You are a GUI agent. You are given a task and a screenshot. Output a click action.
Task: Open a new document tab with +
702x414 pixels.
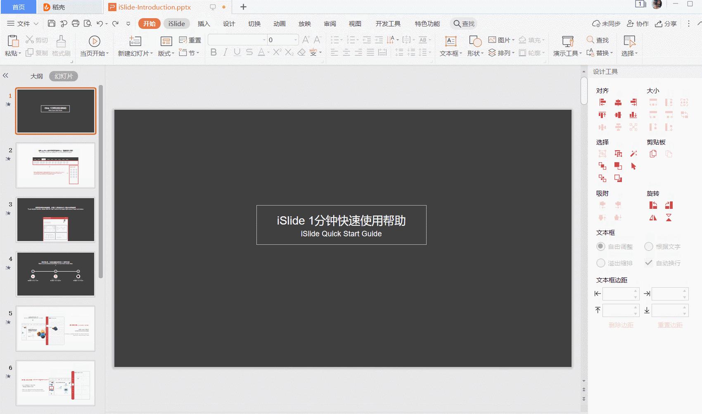coord(243,7)
